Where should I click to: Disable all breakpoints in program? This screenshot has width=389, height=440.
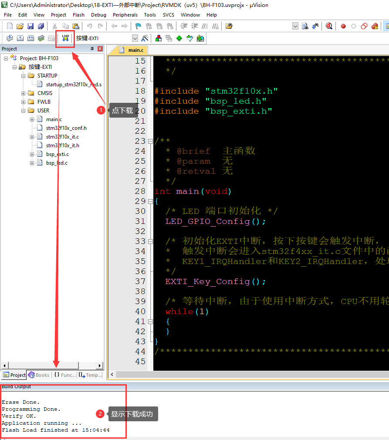coord(364,26)
